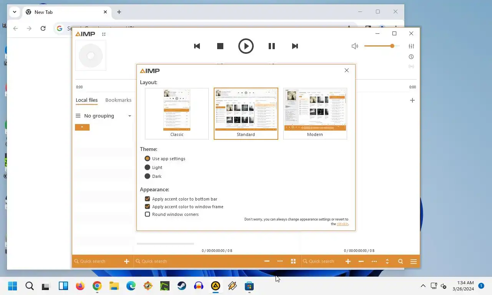Go forward in Chrome
Screen dimensions: 492x295
[x=29, y=28]
